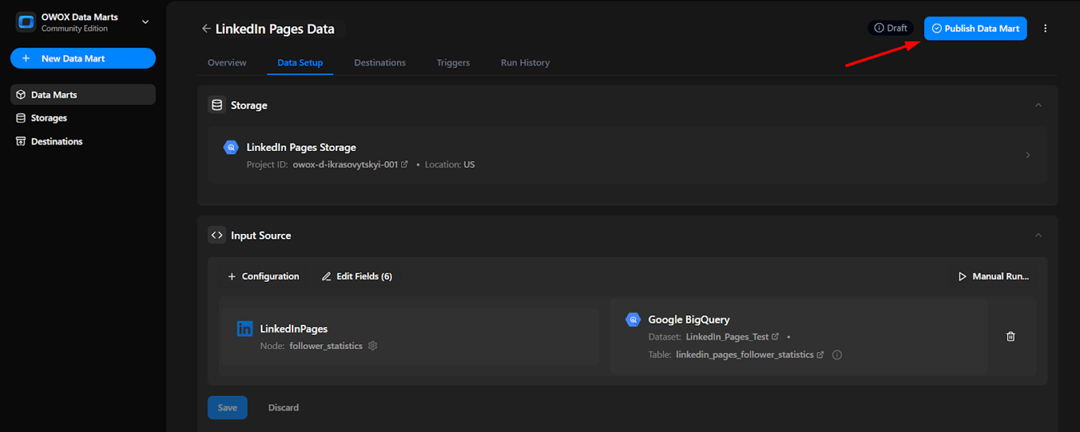Viewport: 1080px width, 432px height.
Task: Open the Run History tab
Action: (x=525, y=62)
